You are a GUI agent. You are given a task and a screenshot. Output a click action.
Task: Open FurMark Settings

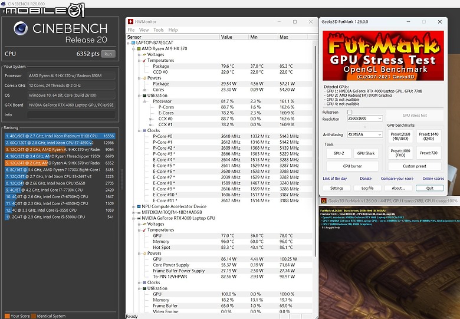coord(337,188)
